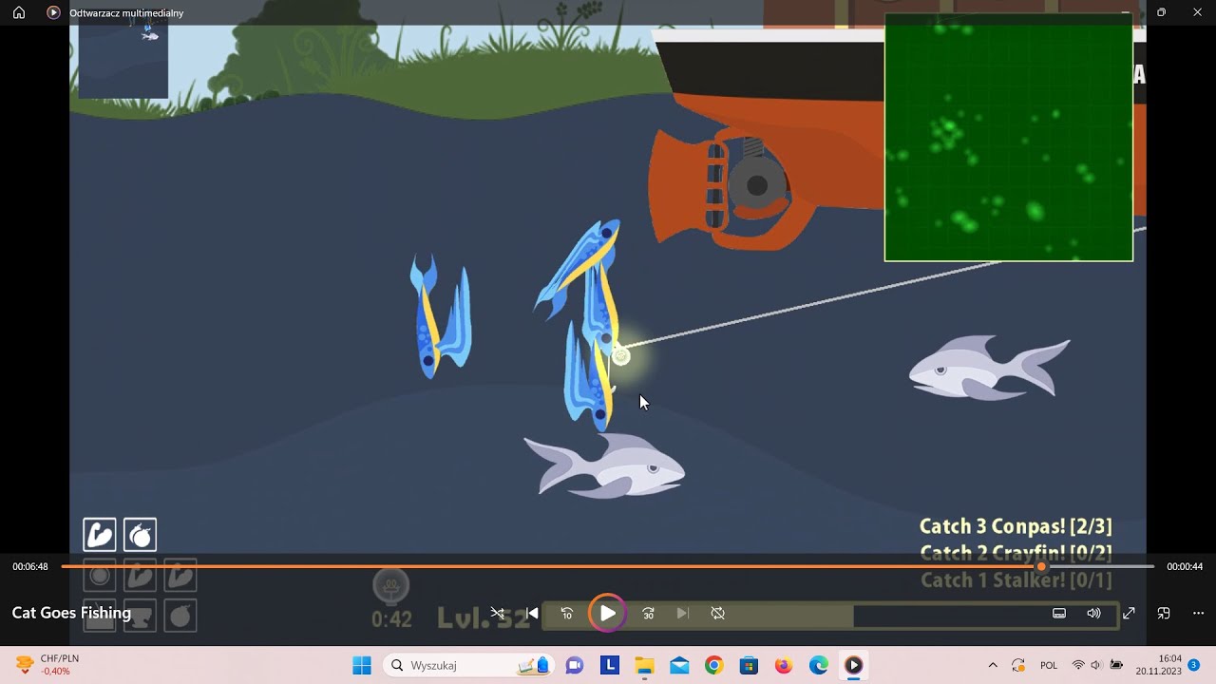Click the boat propeller hub

[756, 186]
